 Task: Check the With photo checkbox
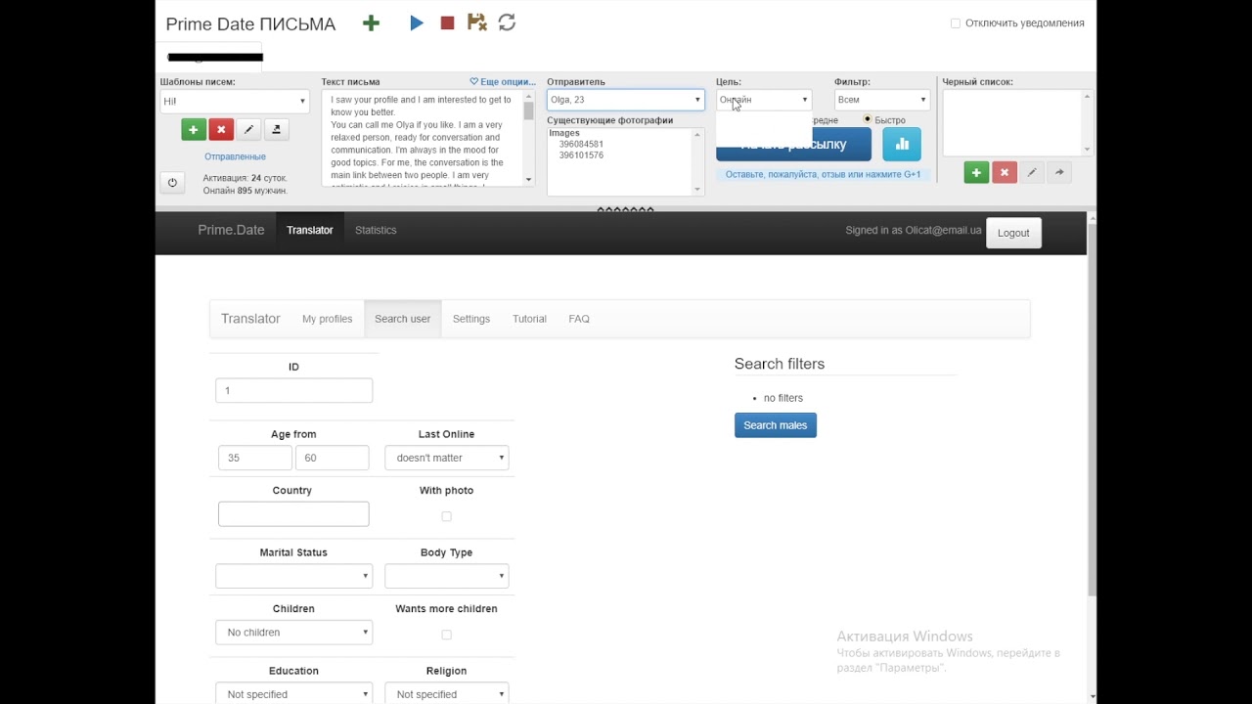pos(446,516)
